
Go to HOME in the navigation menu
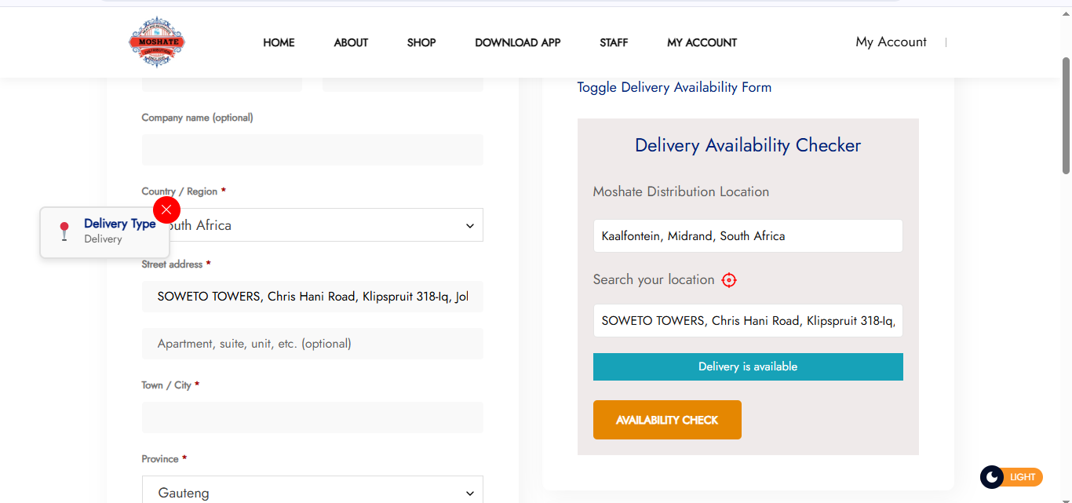coord(279,42)
